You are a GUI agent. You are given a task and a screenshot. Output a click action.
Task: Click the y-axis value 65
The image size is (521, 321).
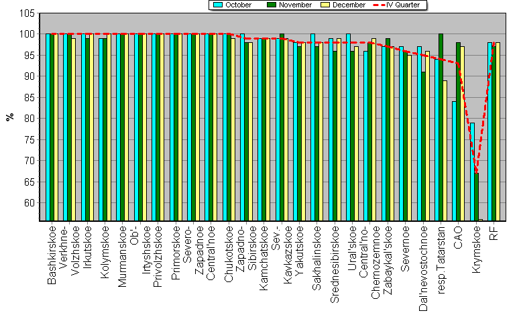30,182
